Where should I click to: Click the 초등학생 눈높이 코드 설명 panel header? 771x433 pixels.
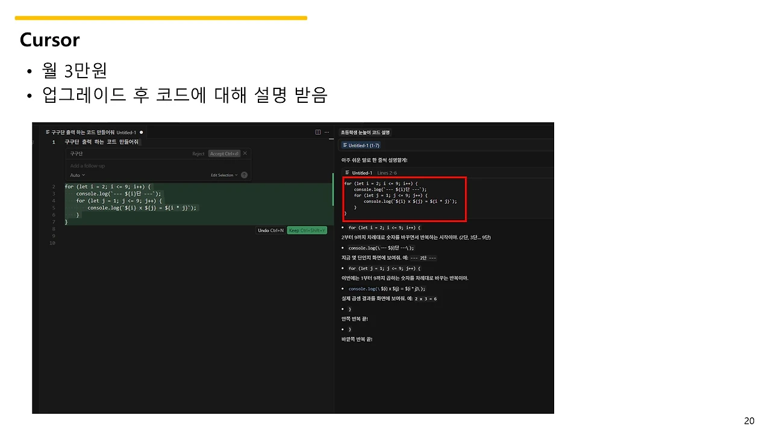coord(364,131)
